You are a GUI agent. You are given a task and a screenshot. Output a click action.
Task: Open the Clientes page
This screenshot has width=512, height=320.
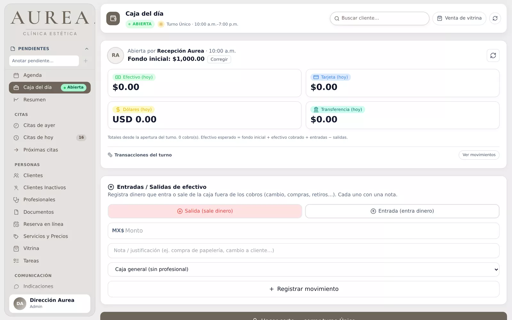50,175
